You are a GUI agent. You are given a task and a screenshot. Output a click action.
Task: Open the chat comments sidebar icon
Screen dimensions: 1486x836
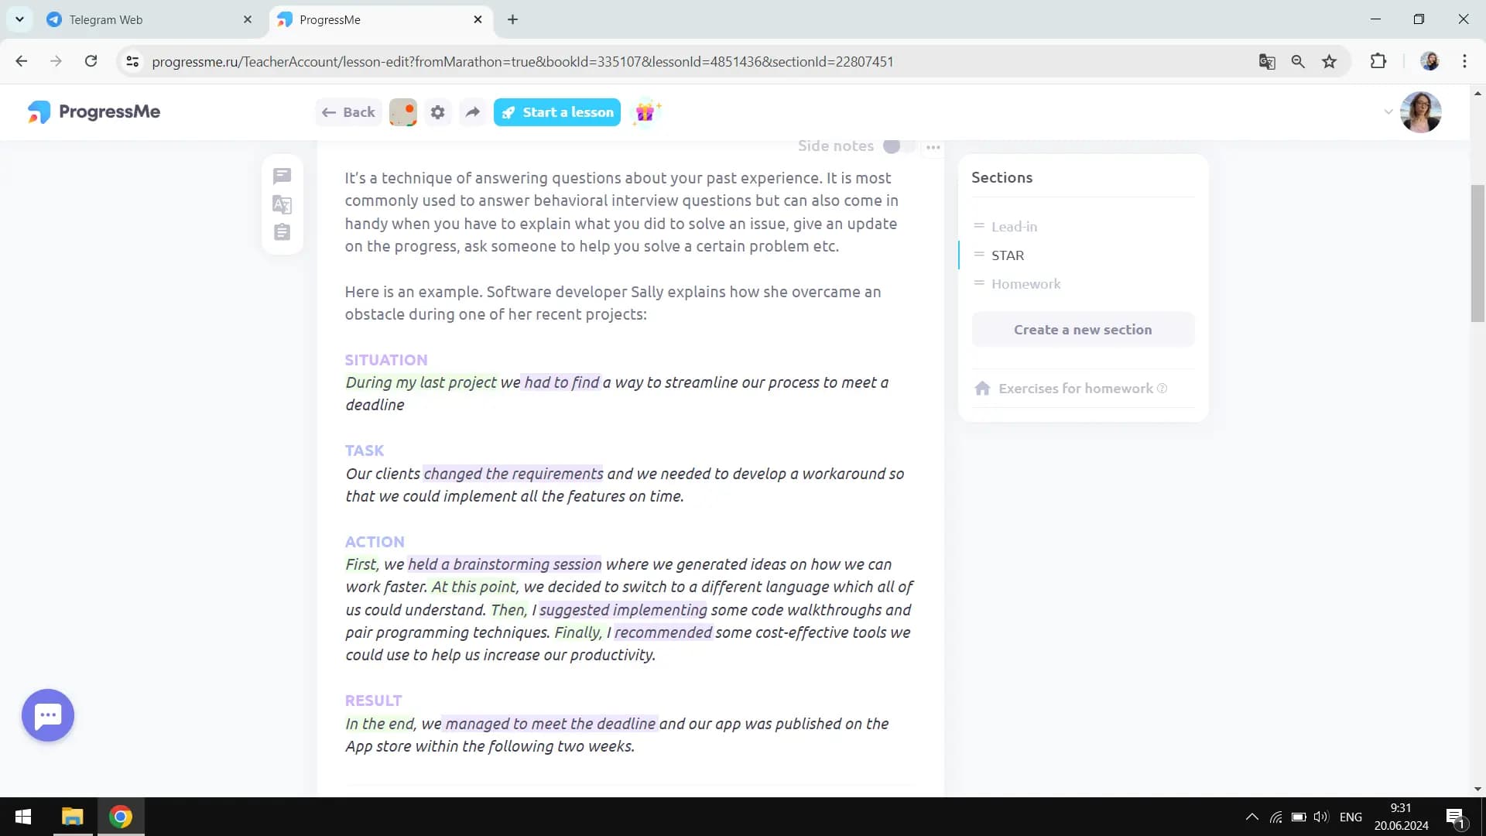coord(282,176)
